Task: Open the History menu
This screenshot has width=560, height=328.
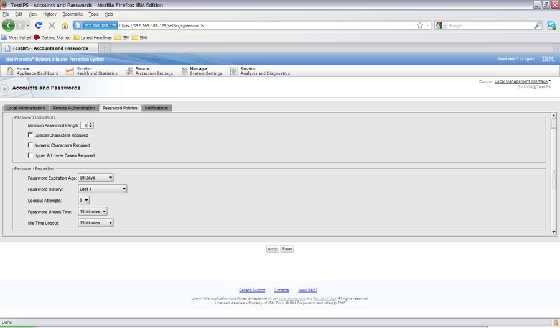Action: [50, 14]
